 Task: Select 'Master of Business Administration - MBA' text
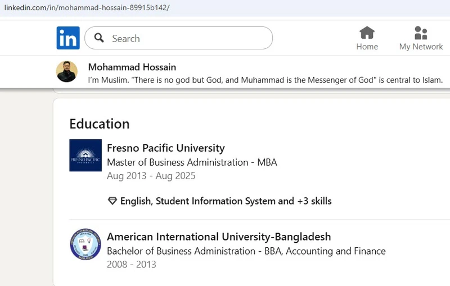pyautogui.click(x=192, y=162)
